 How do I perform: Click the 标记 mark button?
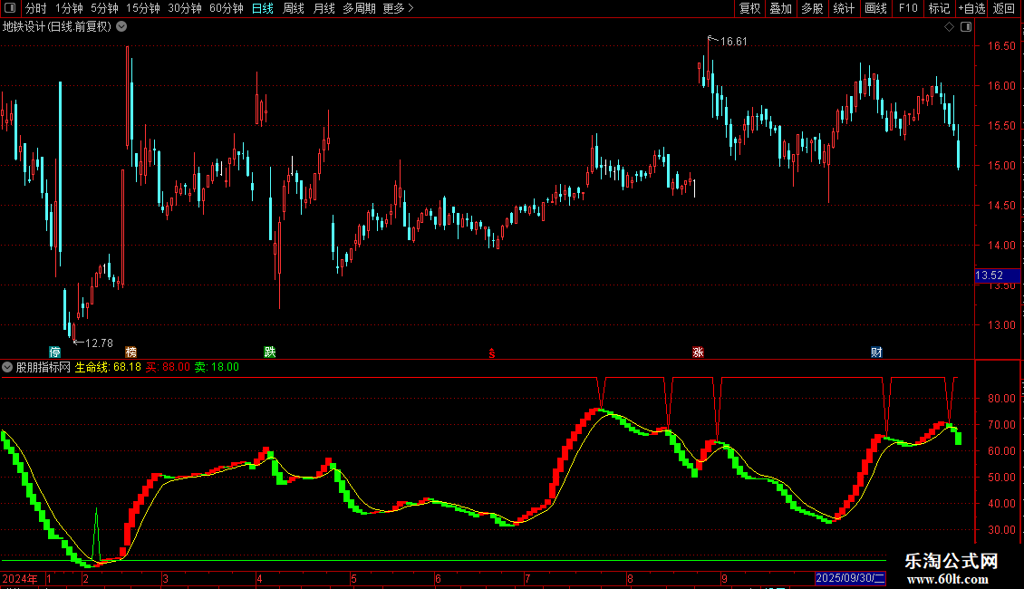(939, 8)
